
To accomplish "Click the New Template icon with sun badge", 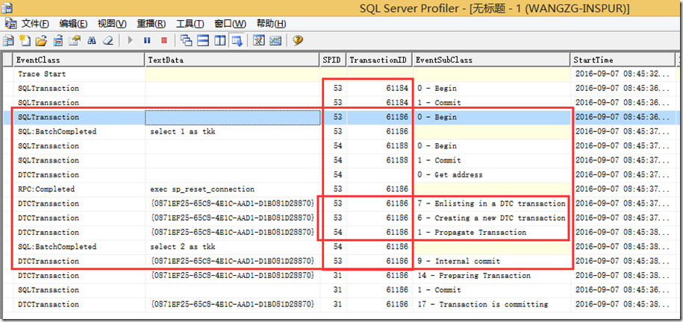I will [x=25, y=40].
